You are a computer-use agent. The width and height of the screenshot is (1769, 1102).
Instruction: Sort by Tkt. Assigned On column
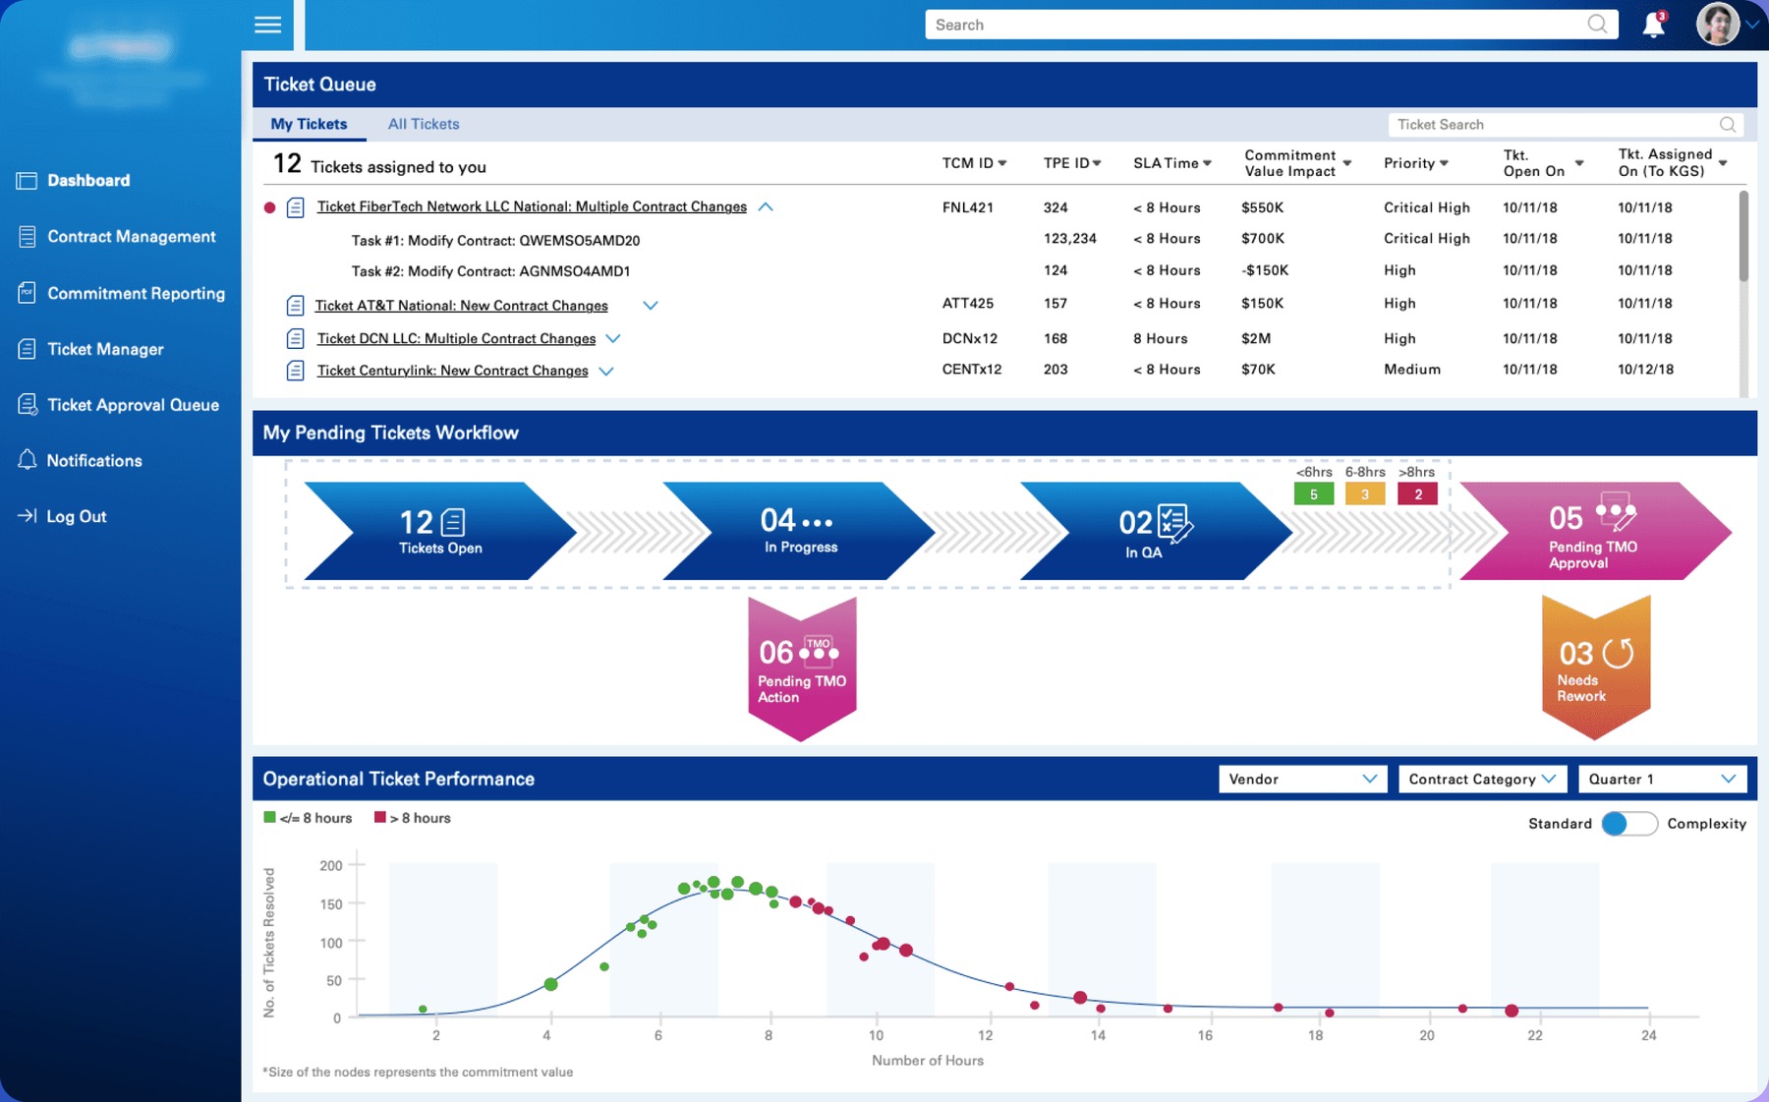(x=1723, y=163)
